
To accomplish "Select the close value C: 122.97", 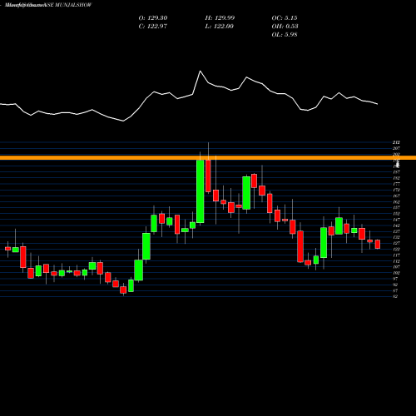I will (153, 27).
